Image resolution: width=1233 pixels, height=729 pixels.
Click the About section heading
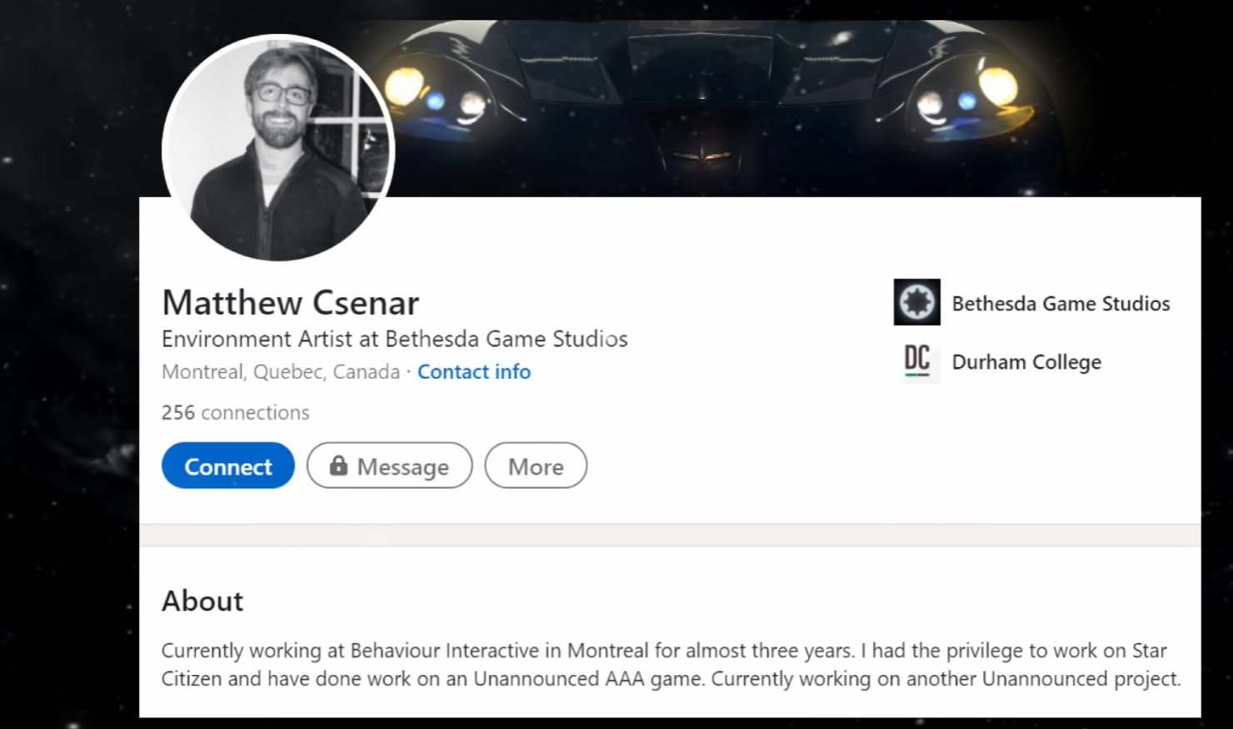coord(202,601)
